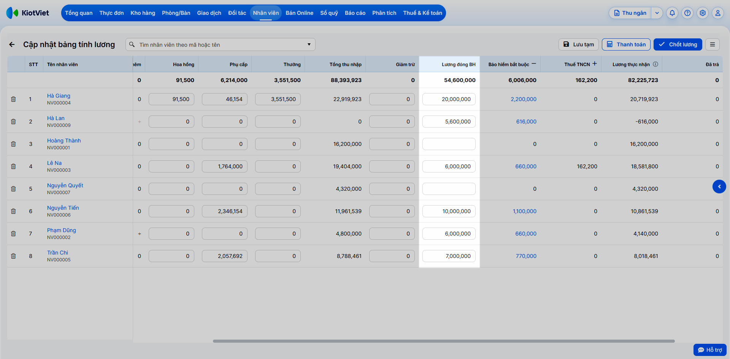
Task: Click the Lưu tạm button
Action: pyautogui.click(x=579, y=44)
